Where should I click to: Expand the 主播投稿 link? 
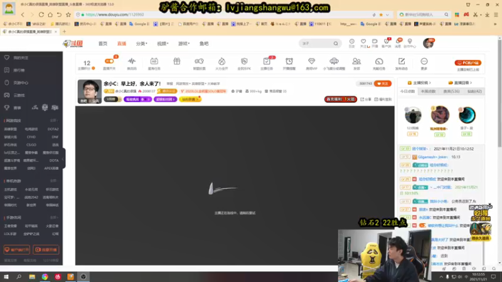pyautogui.click(x=419, y=83)
